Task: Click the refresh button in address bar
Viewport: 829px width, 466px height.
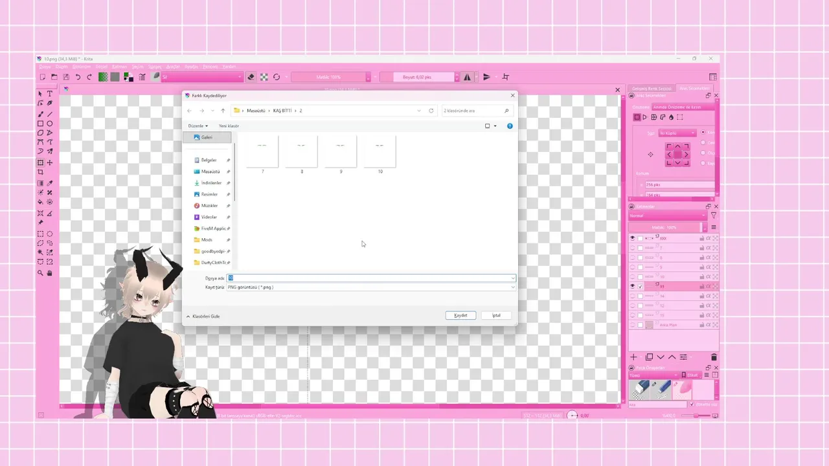Action: [431, 111]
